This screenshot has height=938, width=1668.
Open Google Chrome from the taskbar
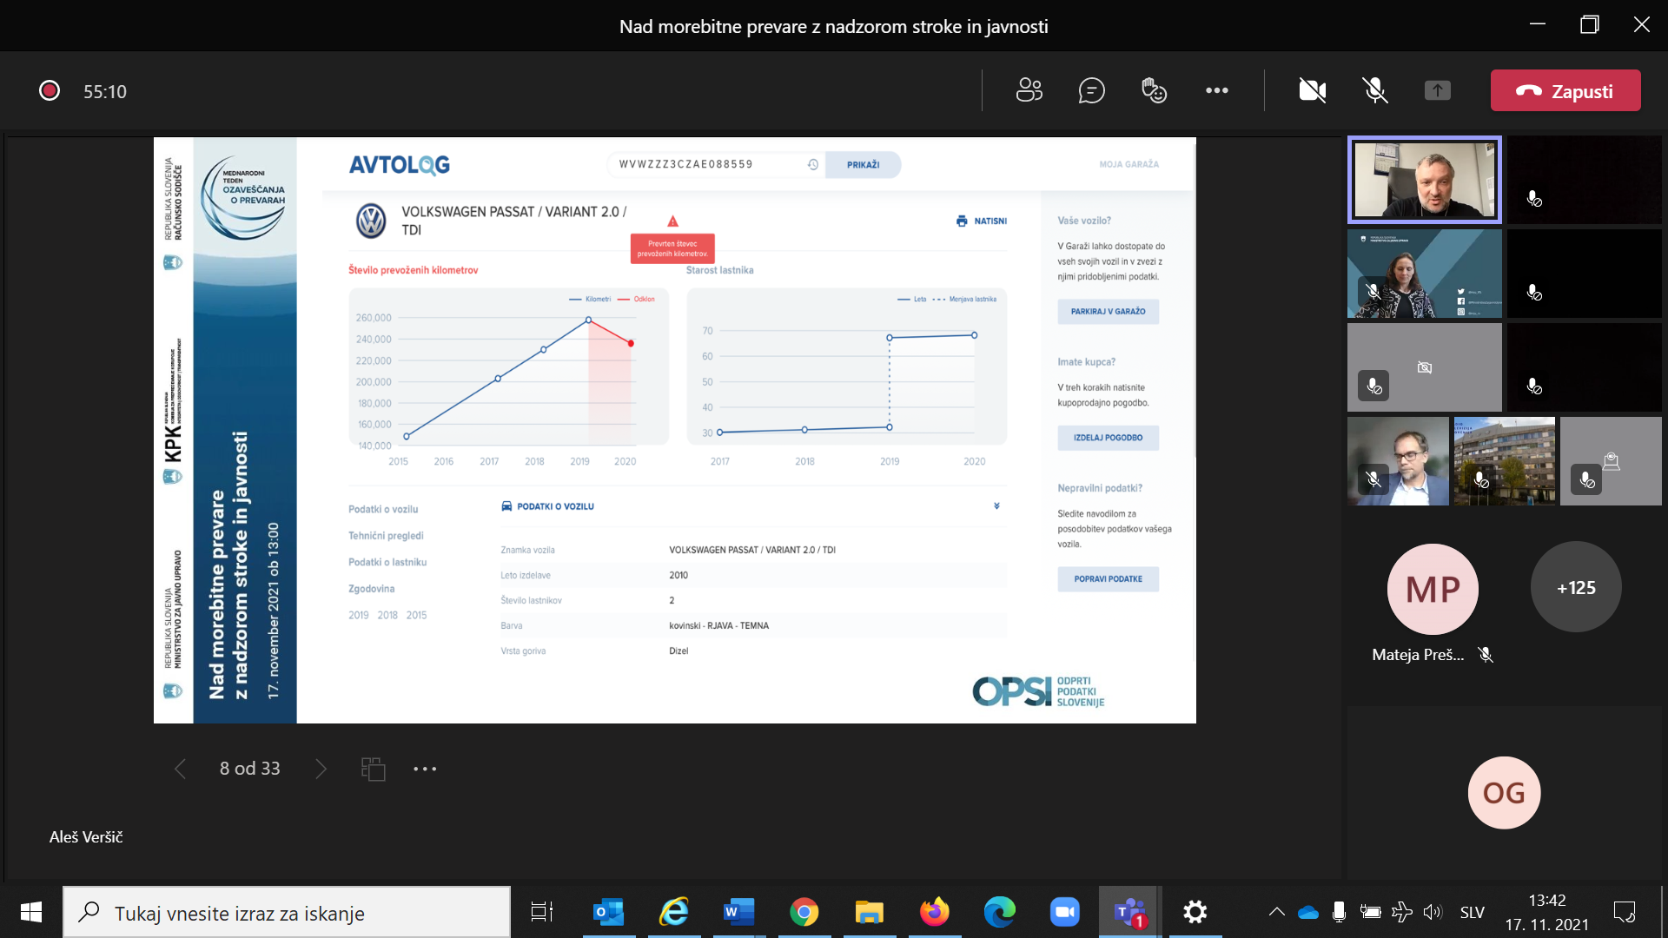coord(804,912)
